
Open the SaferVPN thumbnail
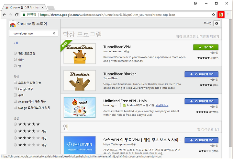80,145
